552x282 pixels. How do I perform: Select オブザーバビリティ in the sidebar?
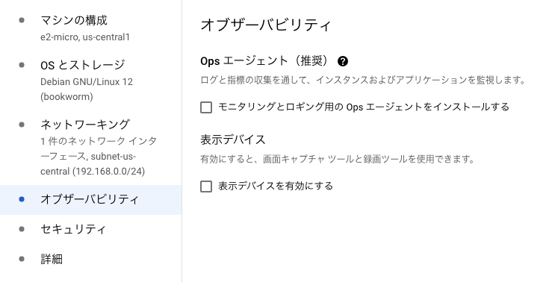point(91,200)
